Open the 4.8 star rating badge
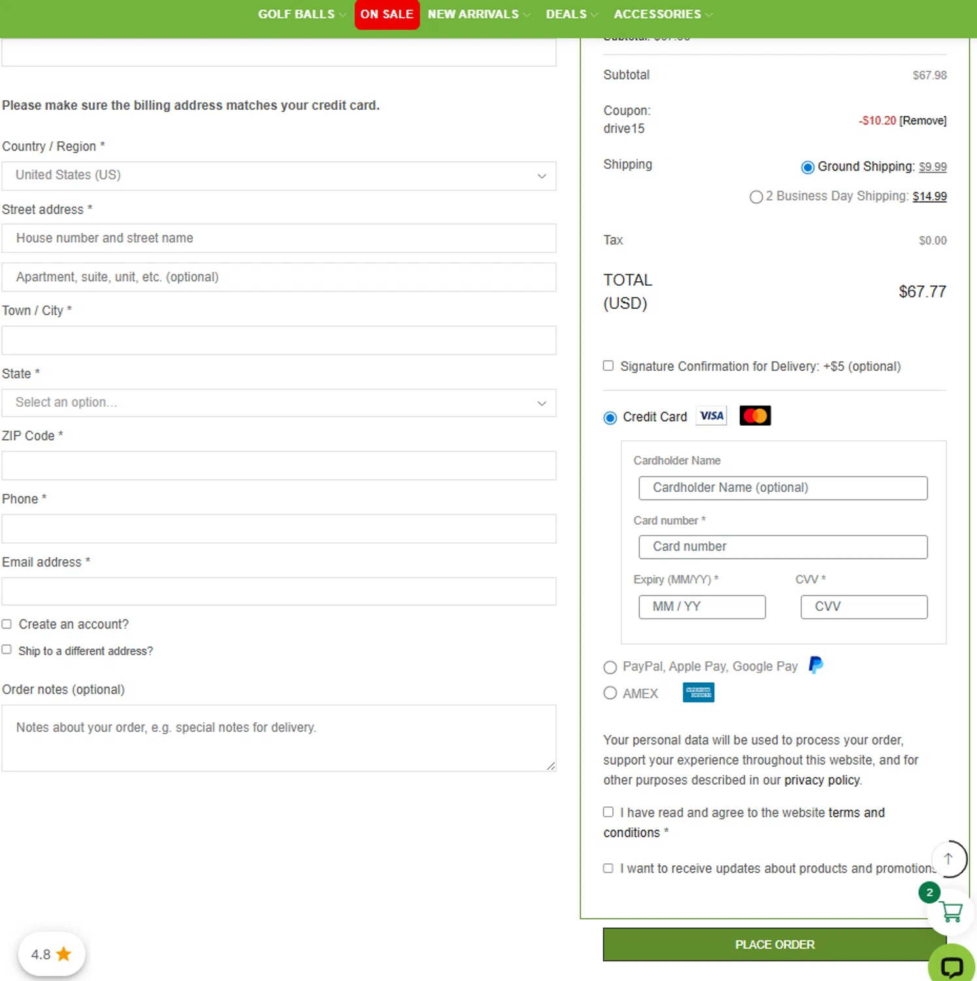Screen dimensions: 977x981 click(x=52, y=954)
